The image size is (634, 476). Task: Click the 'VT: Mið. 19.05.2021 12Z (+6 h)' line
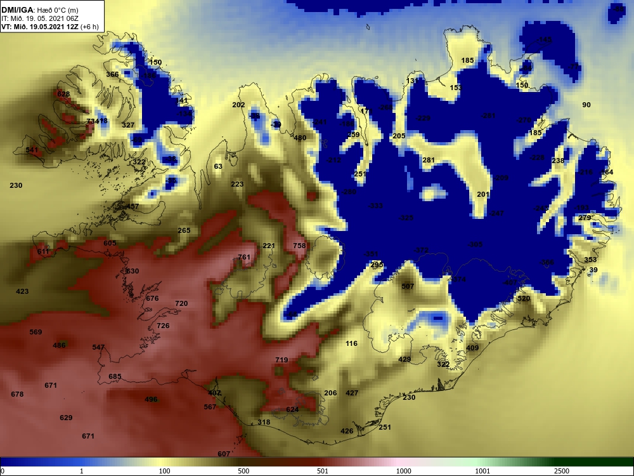(49, 27)
